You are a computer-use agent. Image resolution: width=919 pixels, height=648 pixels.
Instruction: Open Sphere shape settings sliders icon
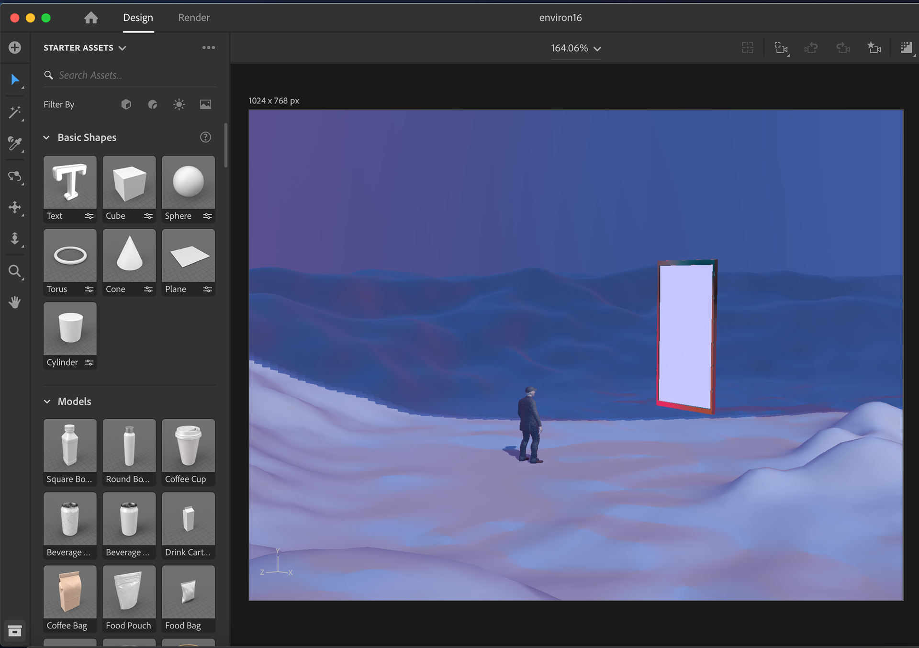[x=207, y=216]
